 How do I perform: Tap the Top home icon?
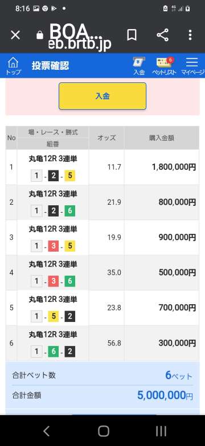pyautogui.click(x=13, y=66)
